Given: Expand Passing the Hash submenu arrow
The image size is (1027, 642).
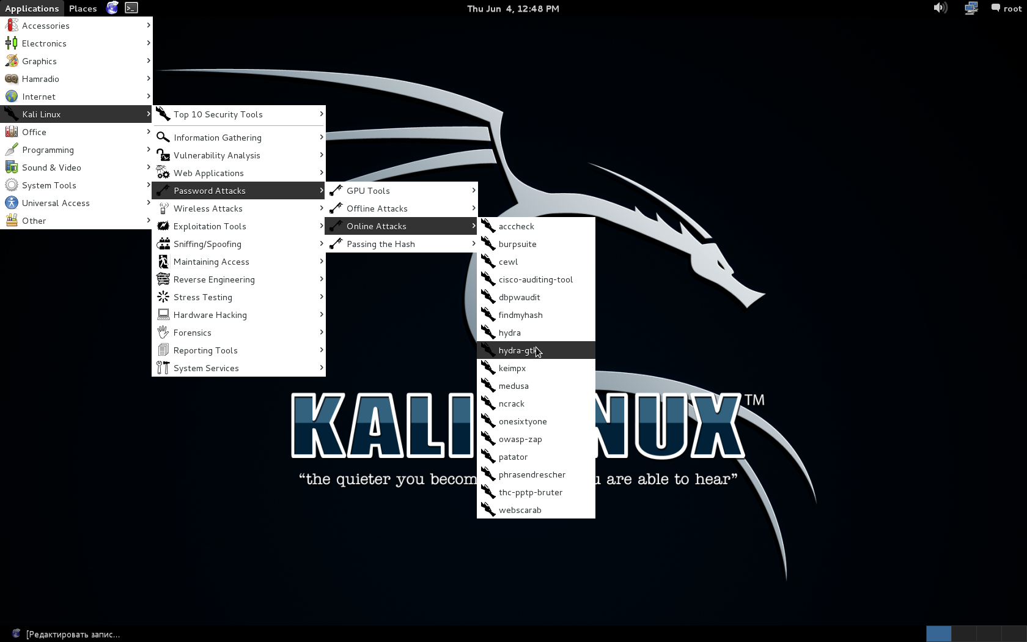Looking at the screenshot, I should click(474, 243).
